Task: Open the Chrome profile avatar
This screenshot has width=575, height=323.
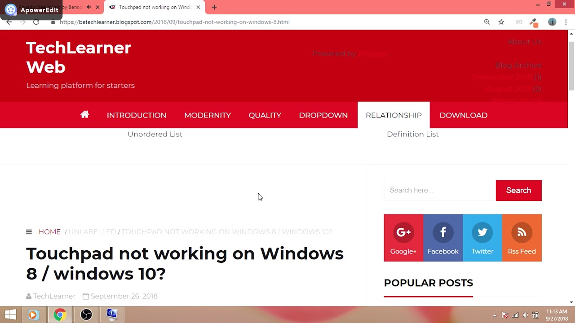Action: point(552,22)
